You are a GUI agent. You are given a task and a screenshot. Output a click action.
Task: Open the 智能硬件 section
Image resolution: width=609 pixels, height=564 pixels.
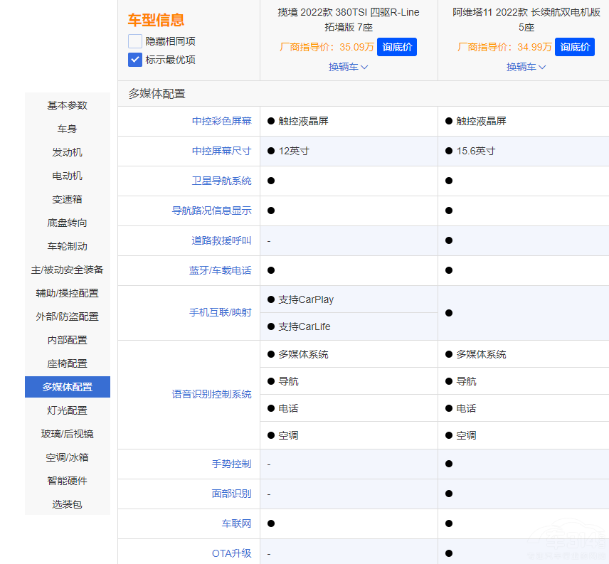(x=67, y=481)
